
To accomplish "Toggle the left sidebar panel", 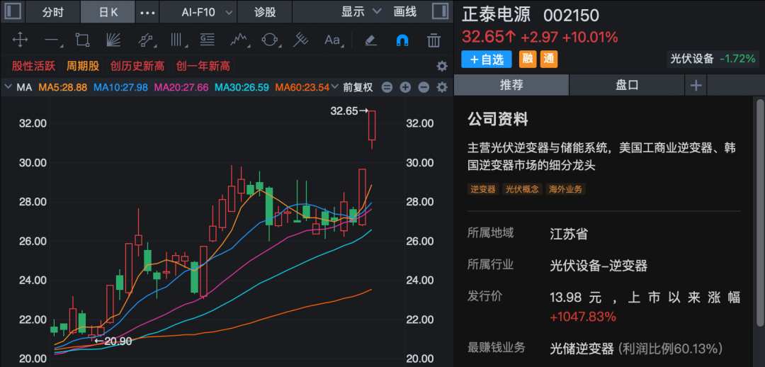I will [x=13, y=12].
